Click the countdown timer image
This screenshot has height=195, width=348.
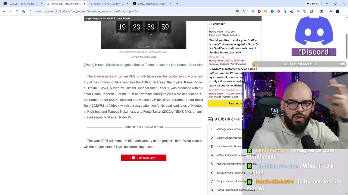[144, 35]
